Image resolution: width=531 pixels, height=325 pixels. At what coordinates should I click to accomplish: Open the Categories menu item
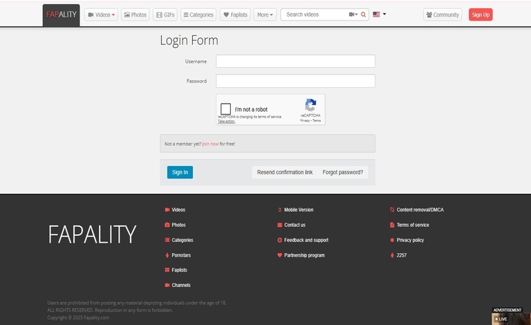[198, 15]
